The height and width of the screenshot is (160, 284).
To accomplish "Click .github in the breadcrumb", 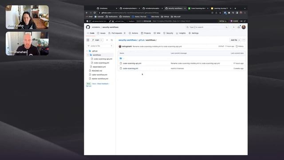I will click(141, 40).
